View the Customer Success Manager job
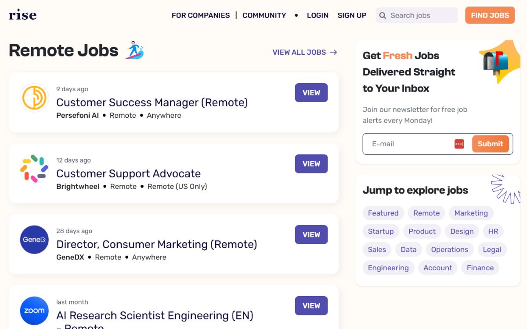The height and width of the screenshot is (329, 527). point(311,92)
